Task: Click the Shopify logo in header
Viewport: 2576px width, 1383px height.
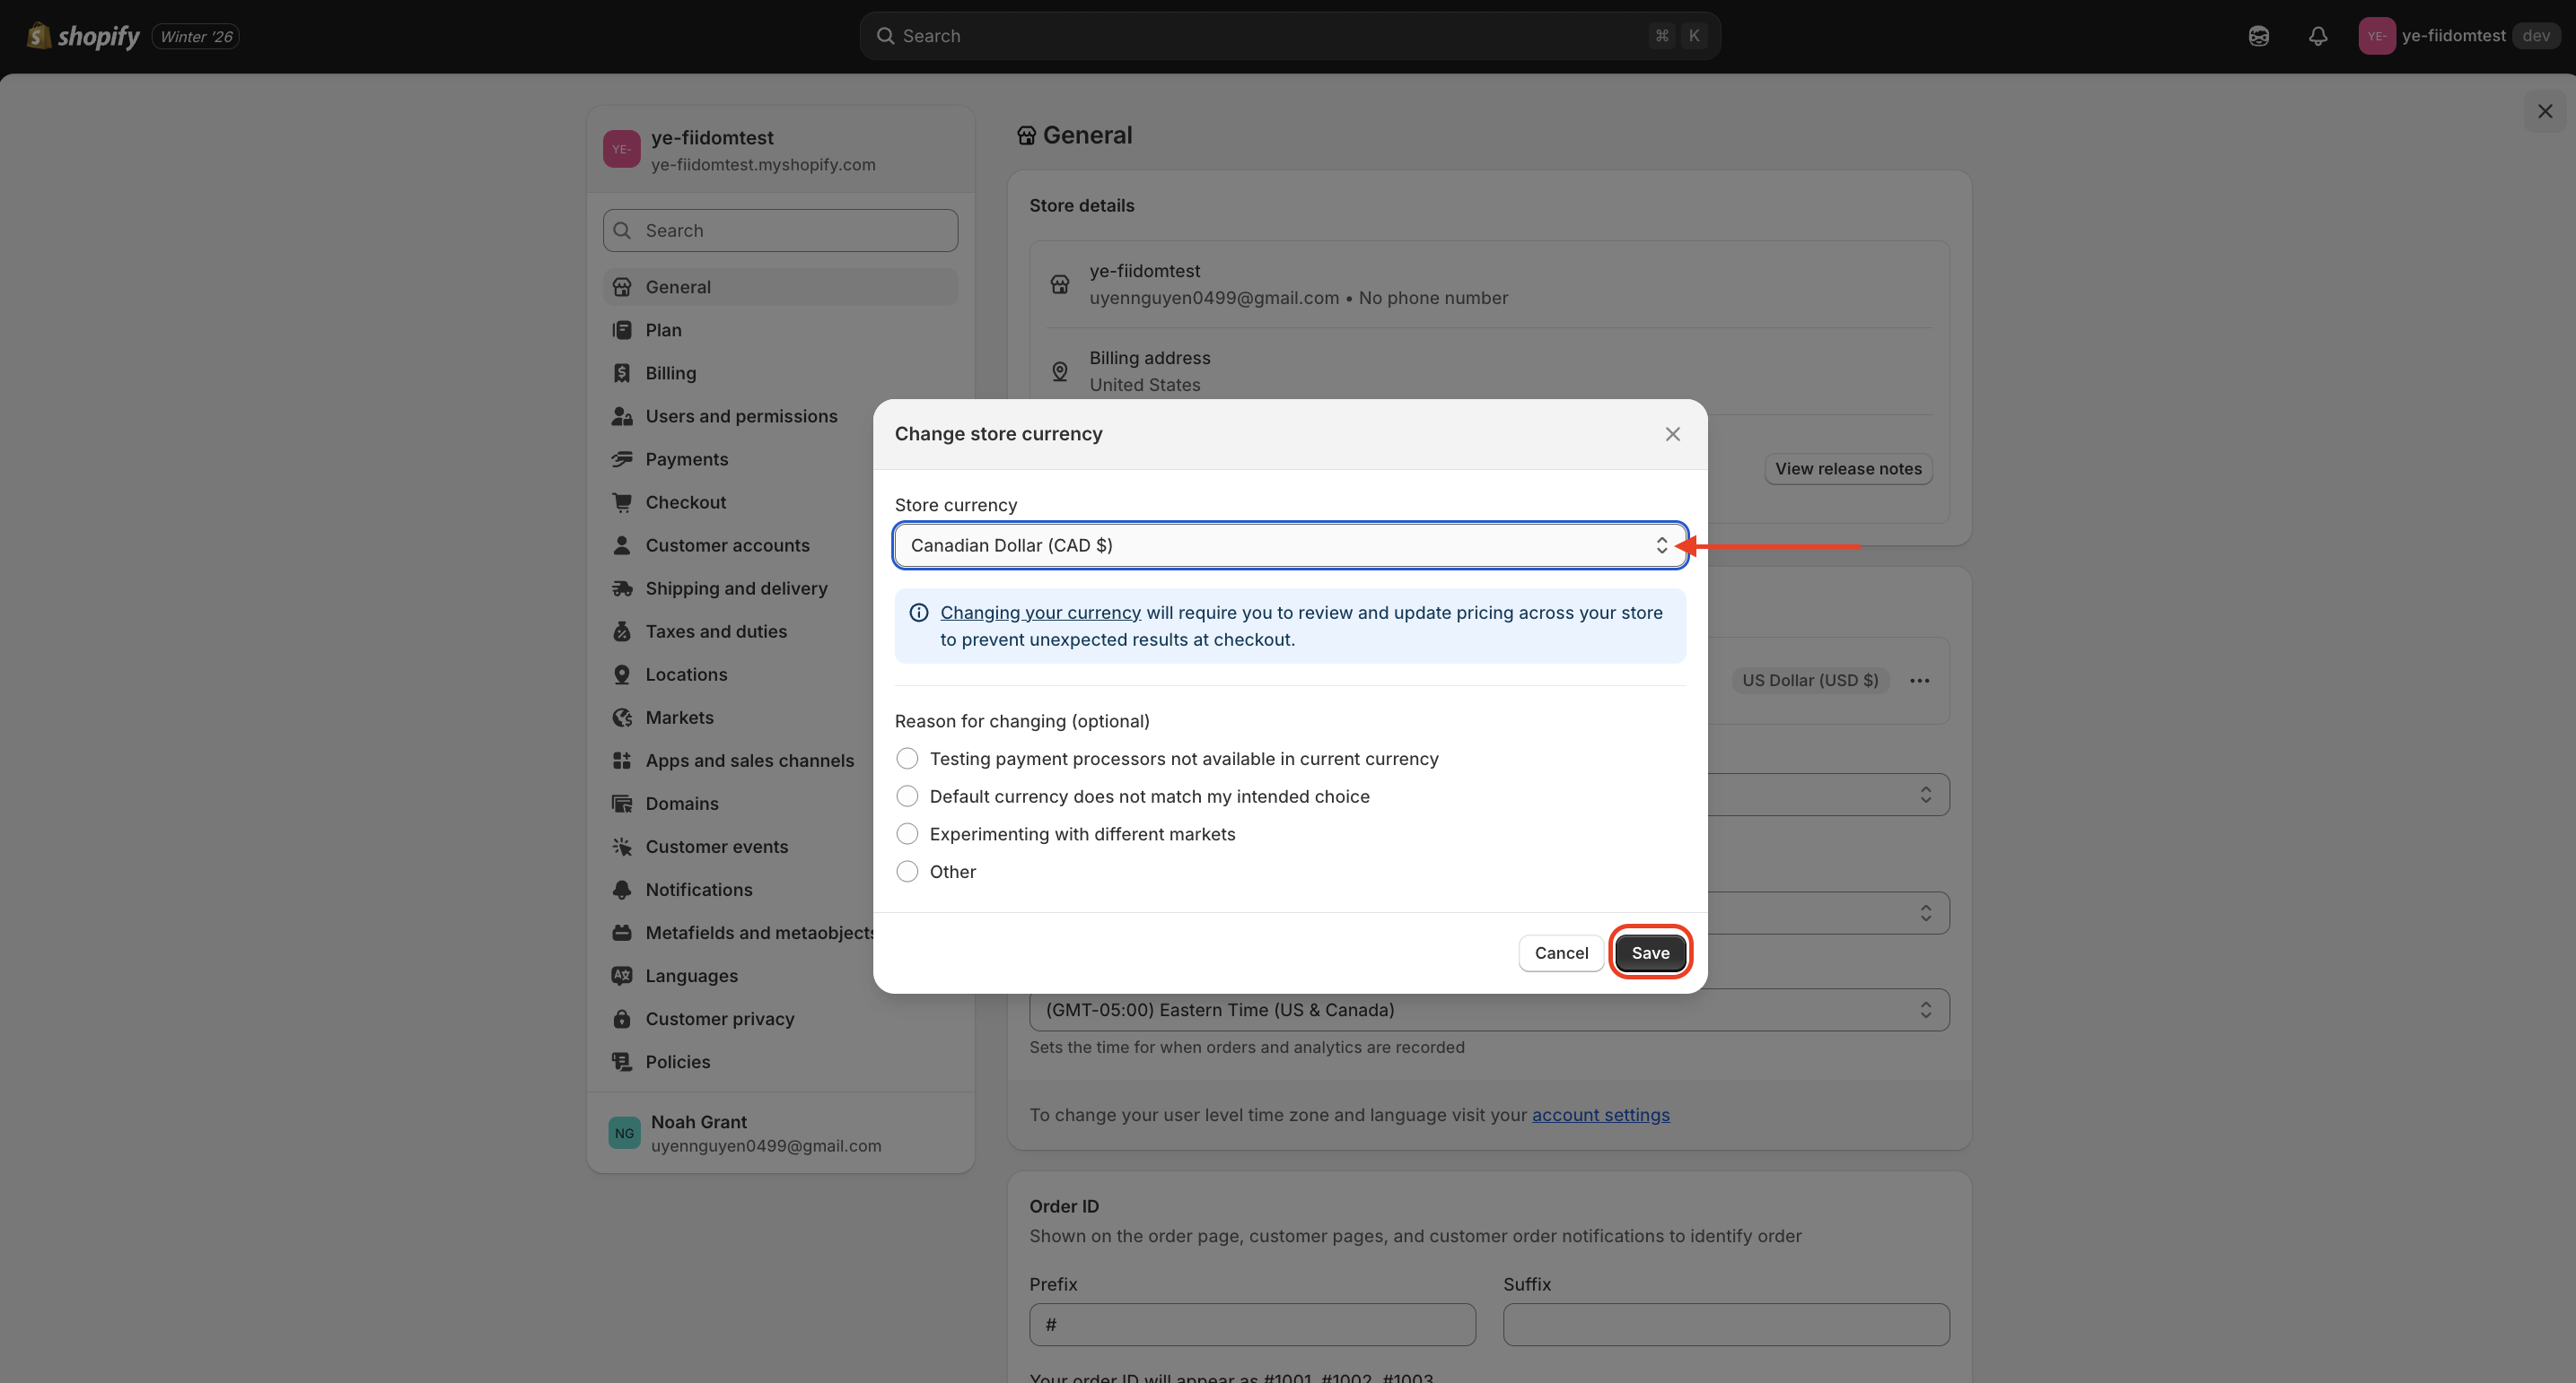Action: coord(83,36)
